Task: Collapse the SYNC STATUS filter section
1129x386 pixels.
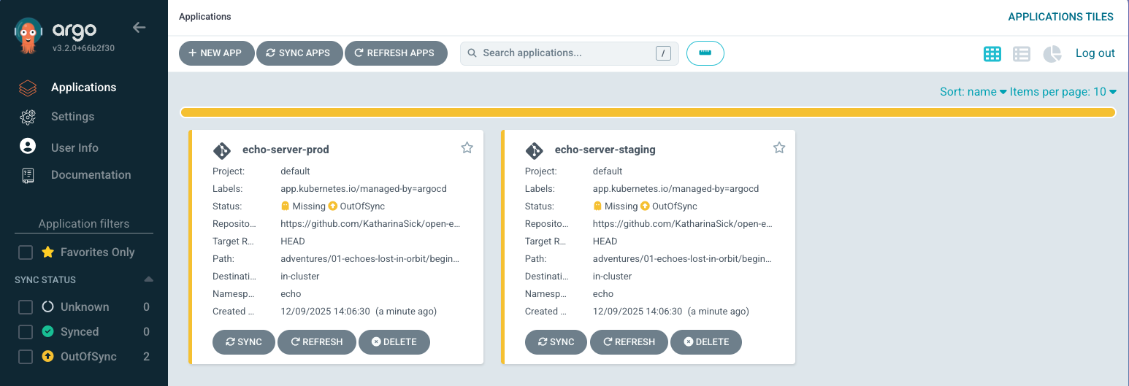Action: pos(148,279)
